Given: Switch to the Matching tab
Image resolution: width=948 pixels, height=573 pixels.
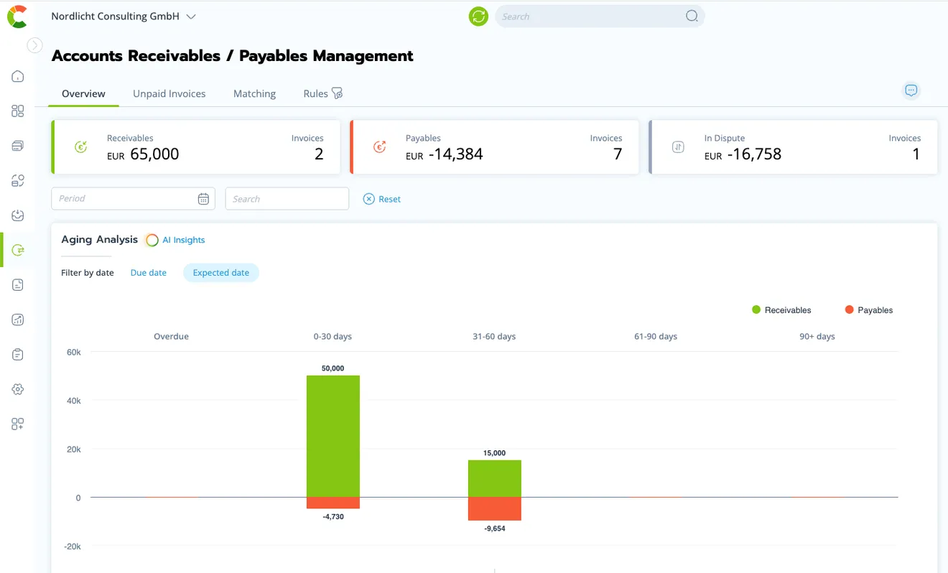Looking at the screenshot, I should 254,93.
